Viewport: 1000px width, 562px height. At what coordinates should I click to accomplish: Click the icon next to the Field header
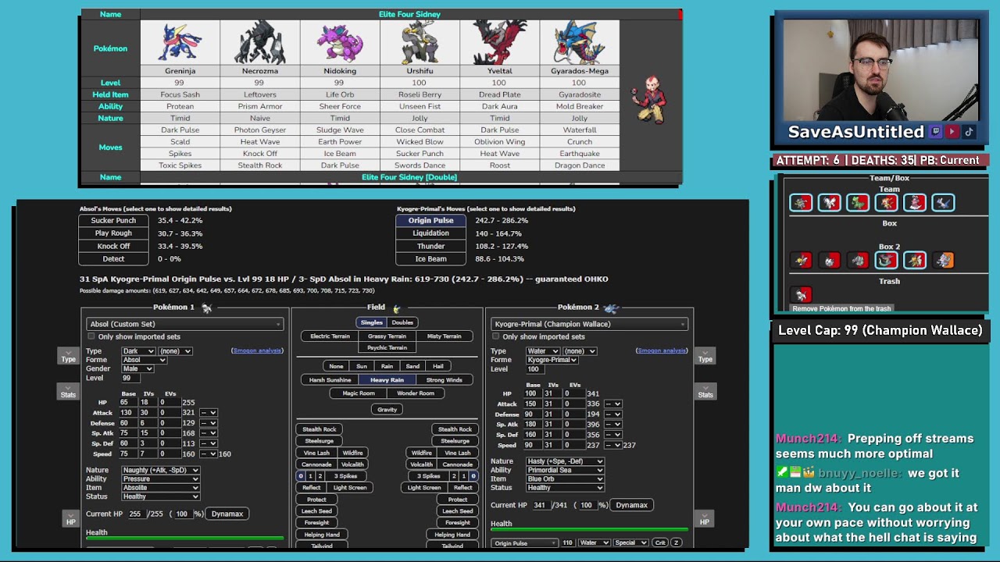397,309
